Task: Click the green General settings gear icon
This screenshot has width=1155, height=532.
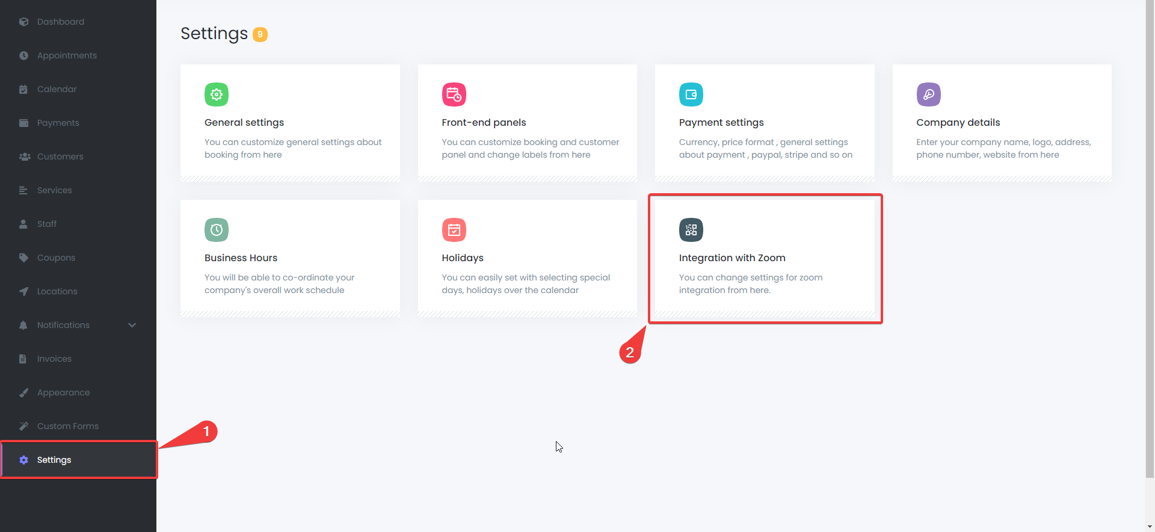Action: point(216,94)
